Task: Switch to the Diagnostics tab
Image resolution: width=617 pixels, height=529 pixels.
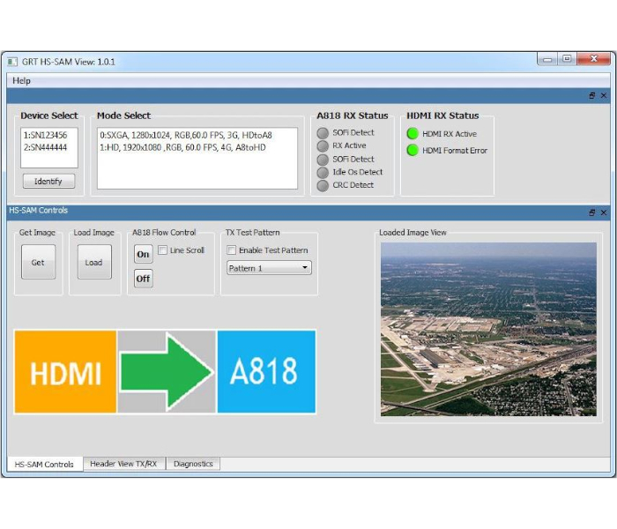Action: [193, 464]
